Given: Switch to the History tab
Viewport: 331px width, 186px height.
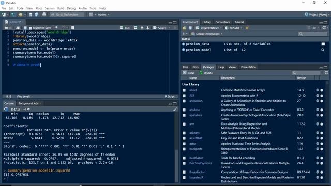Looking at the screenshot, I should pos(206,22).
